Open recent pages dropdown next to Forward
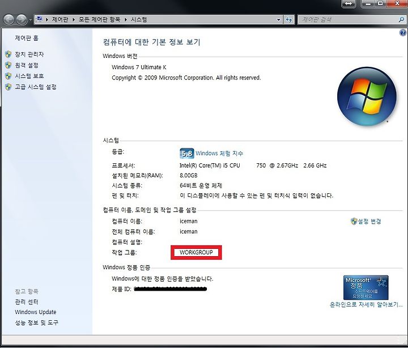This screenshot has height=348, width=408. [x=30, y=20]
